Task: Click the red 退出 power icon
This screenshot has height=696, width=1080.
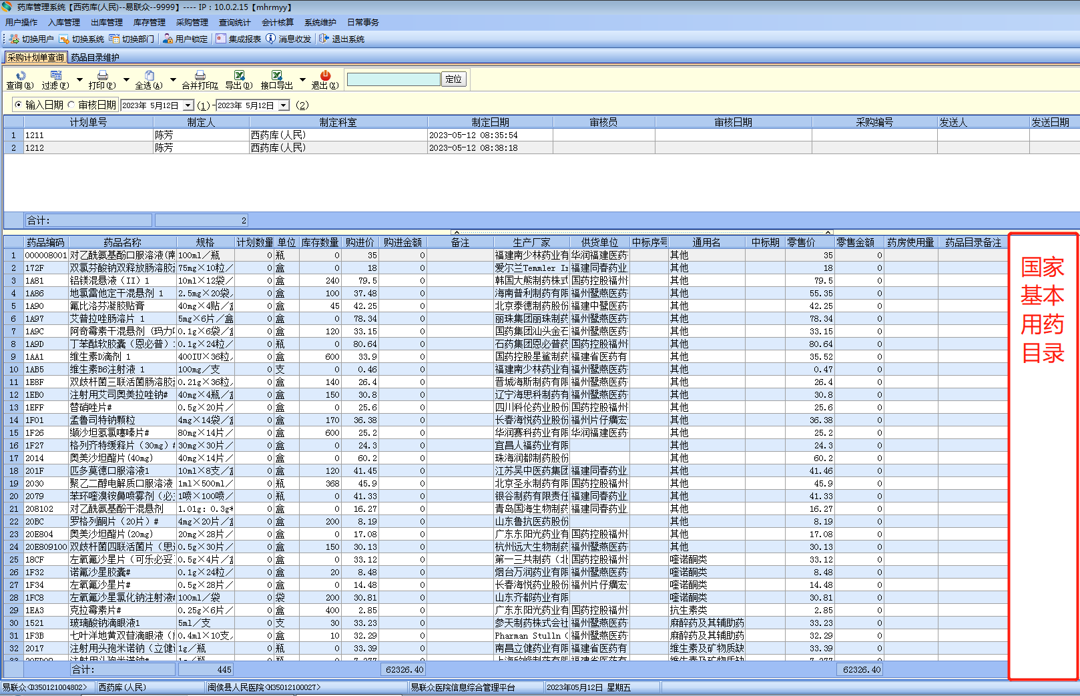Action: pyautogui.click(x=325, y=75)
